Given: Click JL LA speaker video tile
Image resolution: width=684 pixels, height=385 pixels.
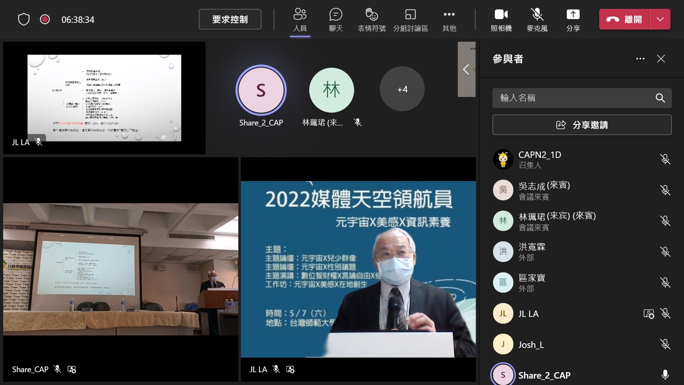Looking at the screenshot, I should (x=358, y=269).
